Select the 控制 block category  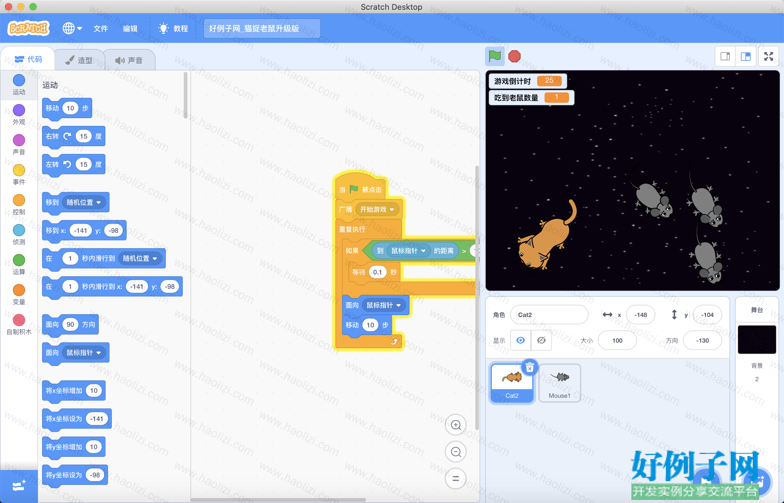19,205
